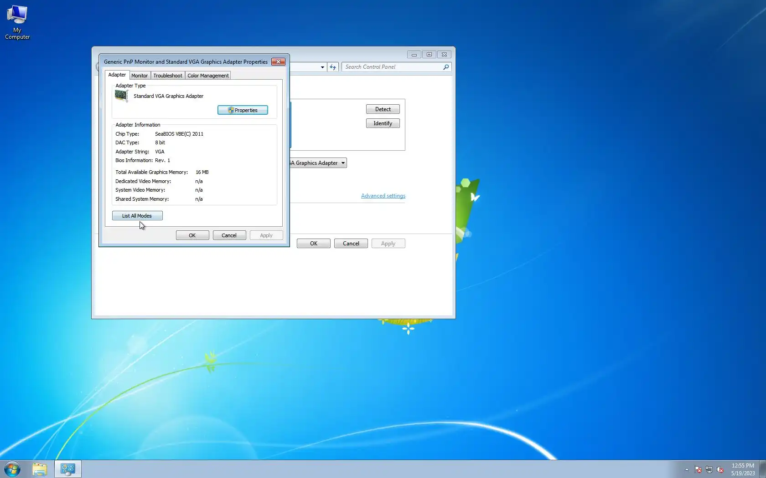Click the Standard VGA adapter card icon
Screen dimensions: 766x478
[121, 96]
